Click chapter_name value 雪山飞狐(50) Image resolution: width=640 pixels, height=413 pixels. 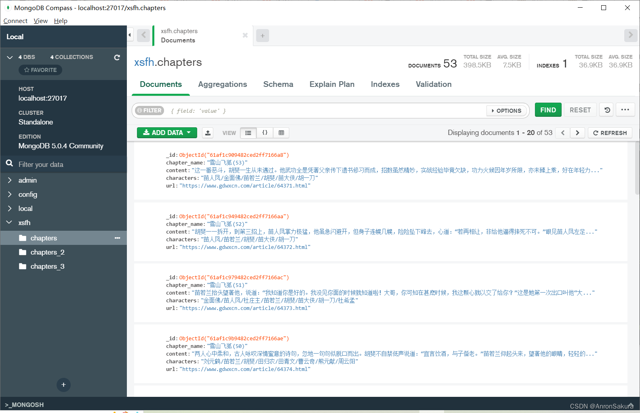[x=227, y=346]
